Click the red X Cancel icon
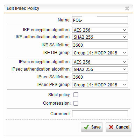This screenshot has width=135, height=138. (111, 127)
